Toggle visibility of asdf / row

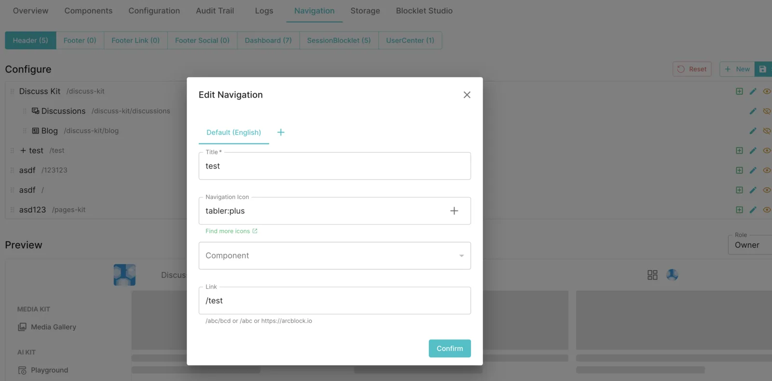coord(767,190)
